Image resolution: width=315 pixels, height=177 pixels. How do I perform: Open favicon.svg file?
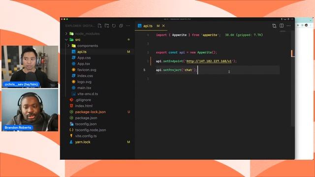pos(87,70)
